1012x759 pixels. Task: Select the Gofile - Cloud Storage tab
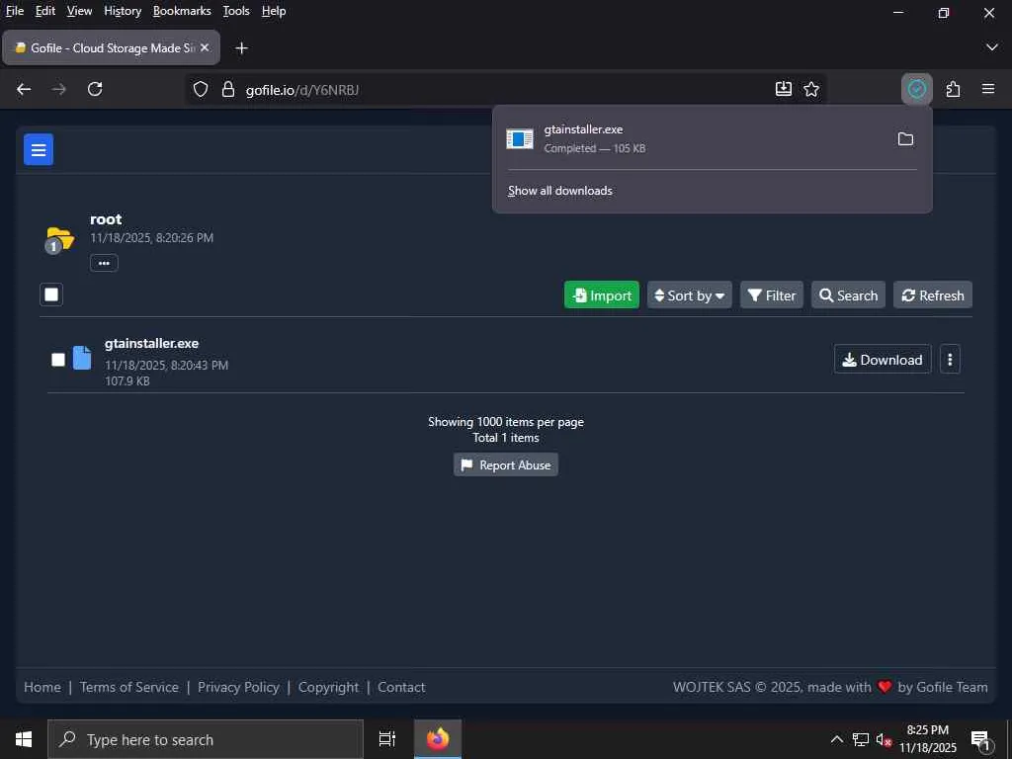point(111,47)
